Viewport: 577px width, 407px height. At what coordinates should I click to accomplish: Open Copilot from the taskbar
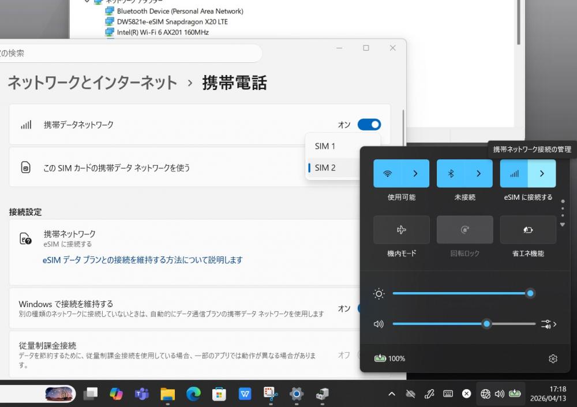[x=116, y=394]
